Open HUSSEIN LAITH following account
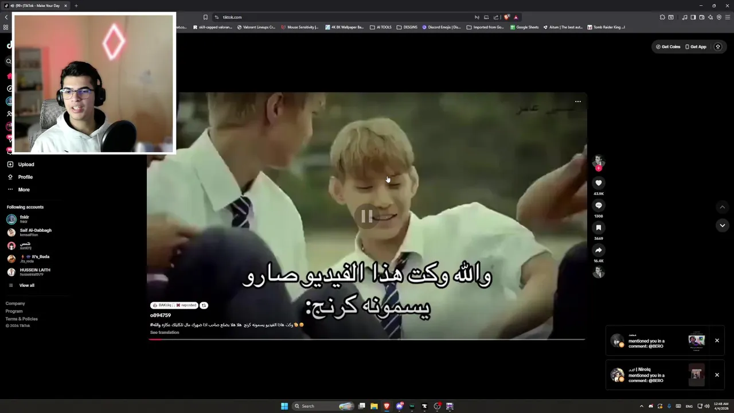The height and width of the screenshot is (413, 734). point(29,272)
